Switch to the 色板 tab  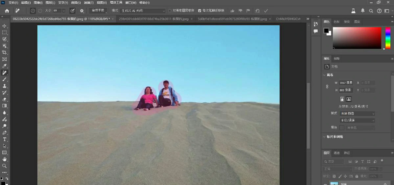[336, 22]
